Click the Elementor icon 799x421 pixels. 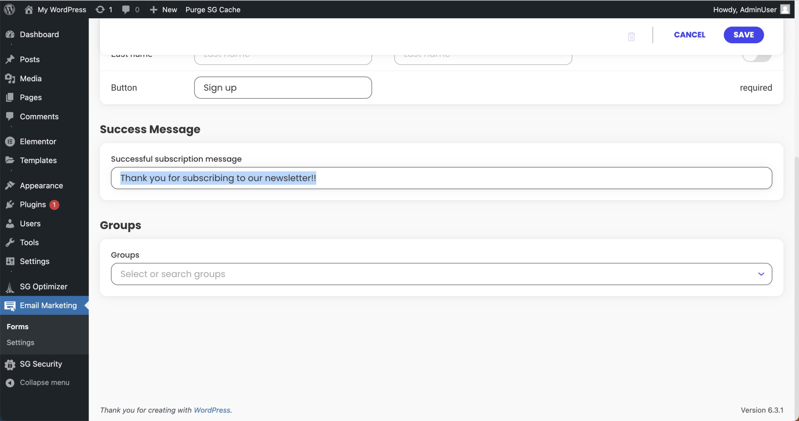(10, 141)
